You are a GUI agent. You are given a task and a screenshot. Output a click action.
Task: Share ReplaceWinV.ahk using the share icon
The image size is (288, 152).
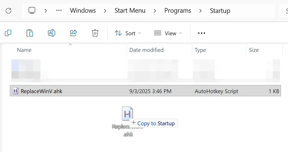[x=73, y=33]
